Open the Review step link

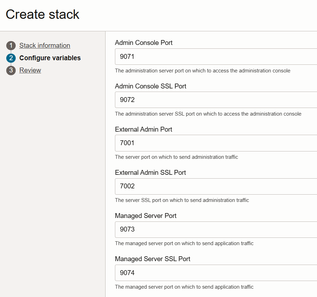(30, 70)
